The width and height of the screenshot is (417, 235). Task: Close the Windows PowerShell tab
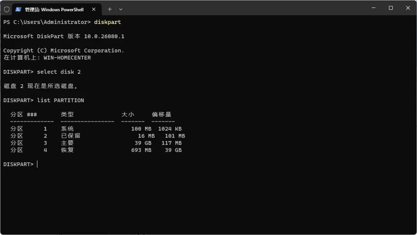pos(93,9)
